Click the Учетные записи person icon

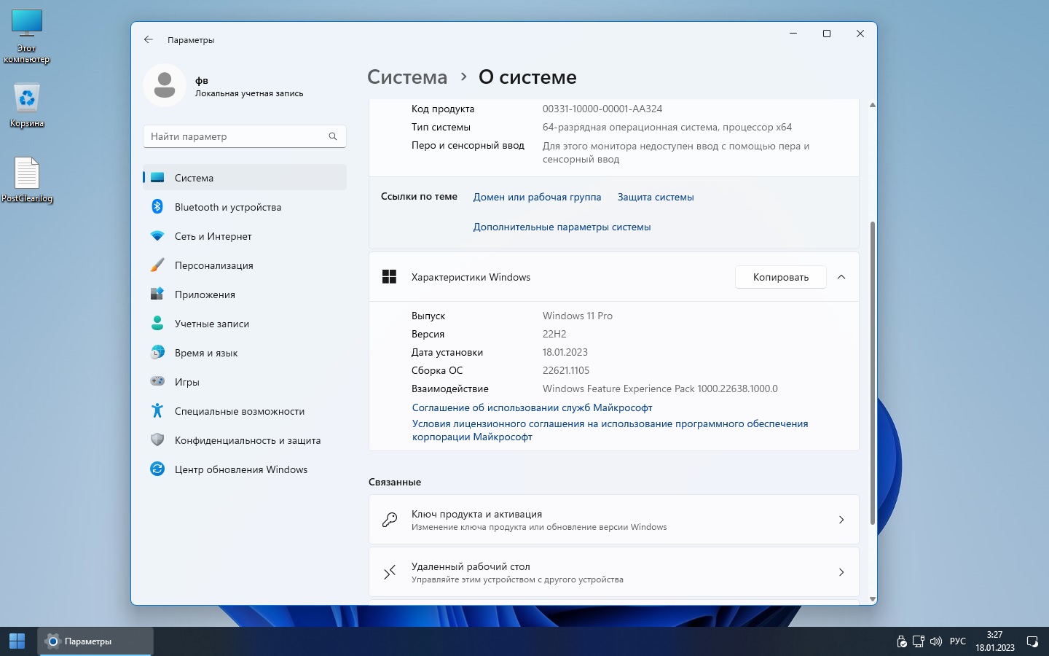coord(157,324)
